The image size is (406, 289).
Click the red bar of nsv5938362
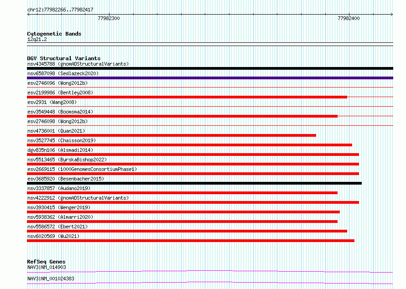click(182, 222)
